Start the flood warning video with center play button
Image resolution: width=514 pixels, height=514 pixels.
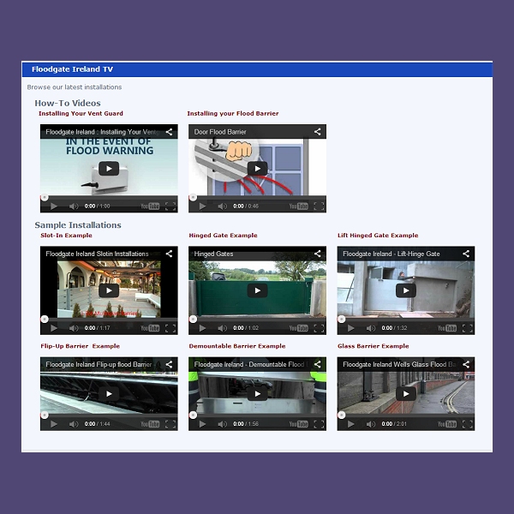(x=109, y=169)
